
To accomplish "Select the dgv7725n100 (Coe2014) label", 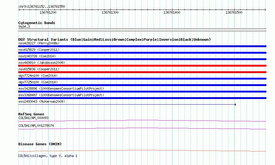I will point(38,82).
